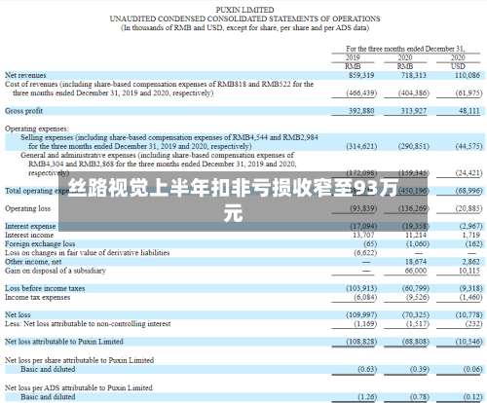Select the Unaudited Condensed Consolidated Statements heading

(244, 18)
